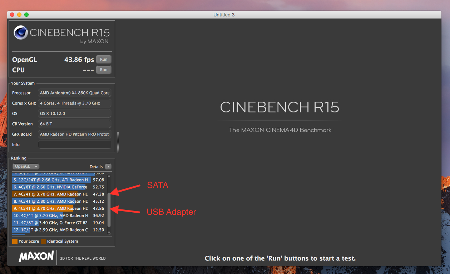Viewport: 450px width, 274px height.
Task: Select ranking row 10 score 36.92
Action: (59, 215)
